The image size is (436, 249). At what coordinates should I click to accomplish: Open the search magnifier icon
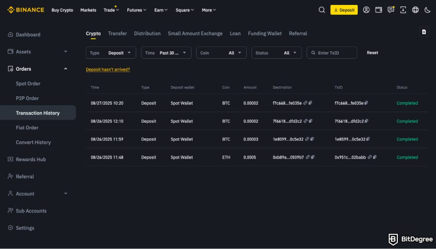click(322, 10)
